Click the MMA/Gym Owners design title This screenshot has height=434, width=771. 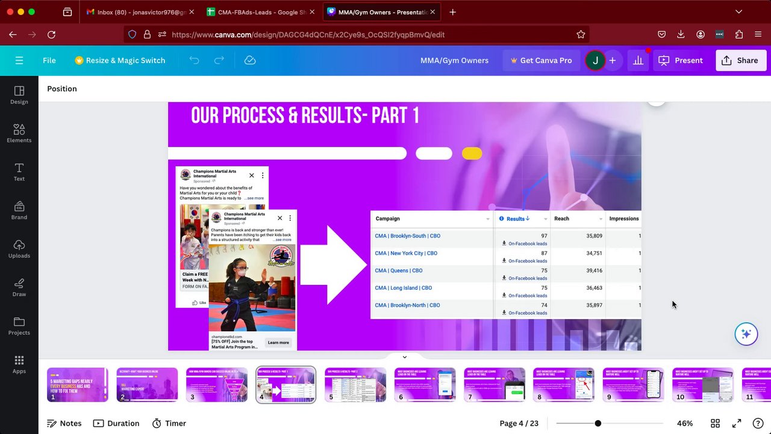pyautogui.click(x=454, y=60)
